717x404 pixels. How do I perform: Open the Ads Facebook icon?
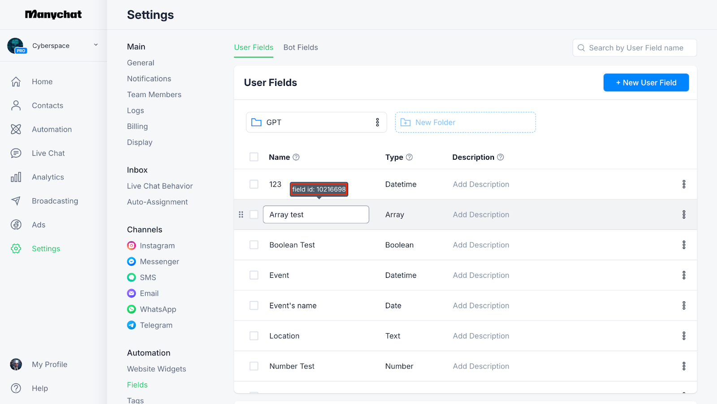pos(16,225)
